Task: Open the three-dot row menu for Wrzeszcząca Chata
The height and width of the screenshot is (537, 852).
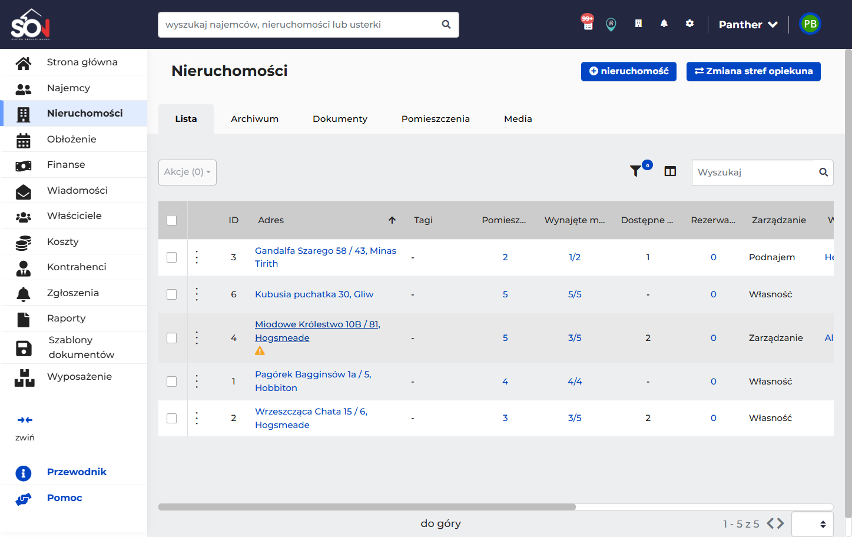Action: click(197, 418)
